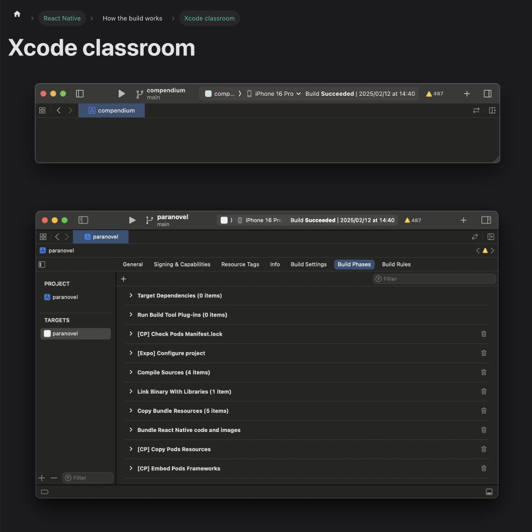Add a new build phase
This screenshot has width=532, height=532.
[x=123, y=279]
